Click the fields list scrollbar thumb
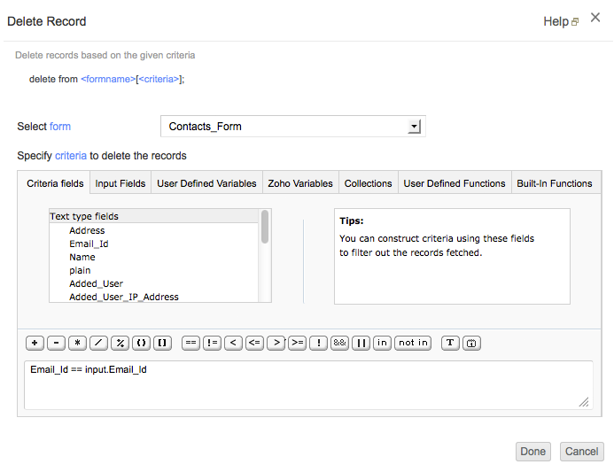Screen dimensions: 614x472 [x=265, y=227]
